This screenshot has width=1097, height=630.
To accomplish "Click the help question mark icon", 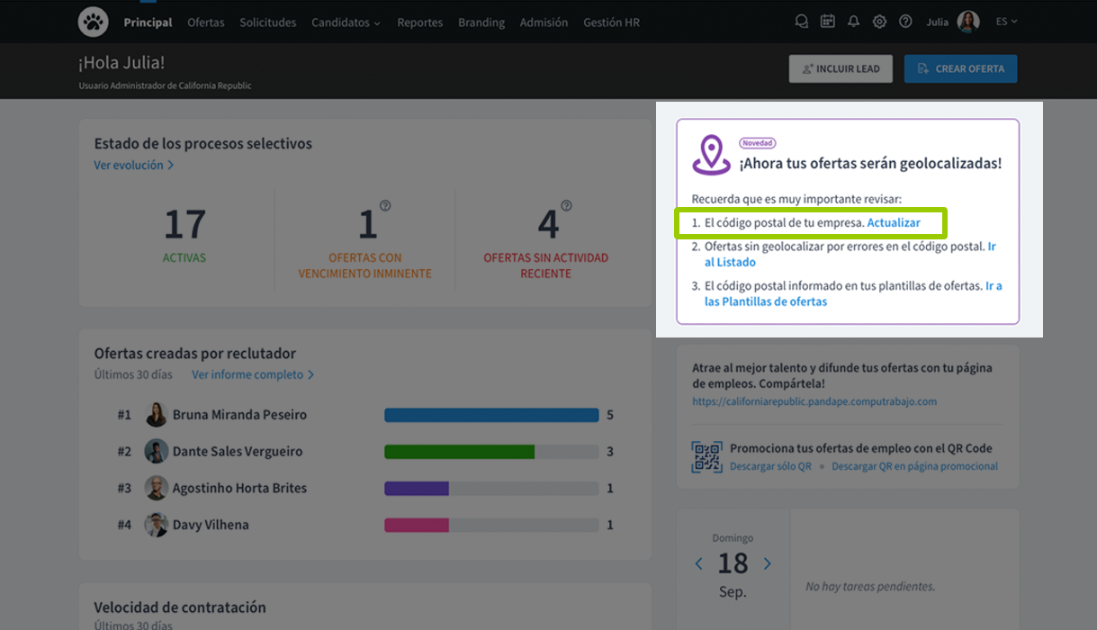I will 905,22.
